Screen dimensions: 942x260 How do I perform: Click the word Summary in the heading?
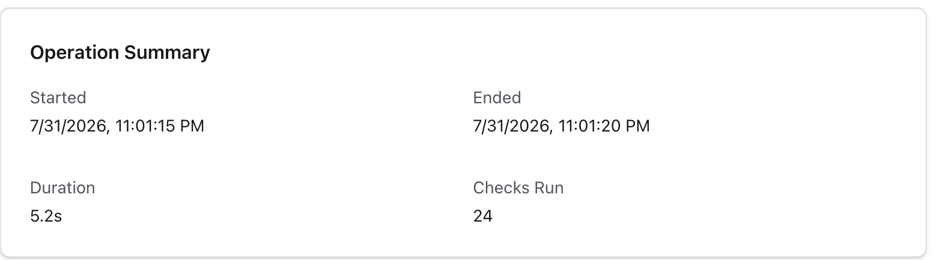pos(168,53)
